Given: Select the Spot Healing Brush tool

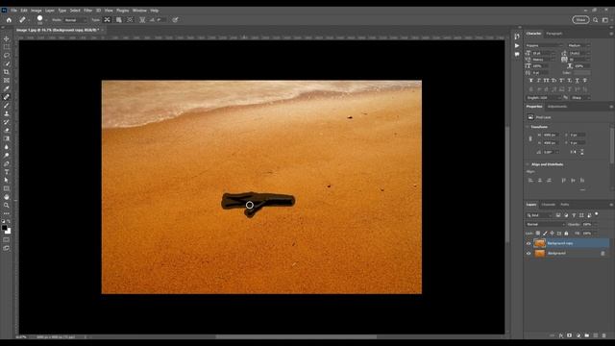Looking at the screenshot, I should (7, 97).
